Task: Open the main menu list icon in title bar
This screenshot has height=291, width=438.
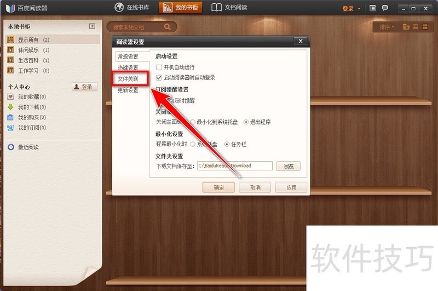Action: pos(372,8)
